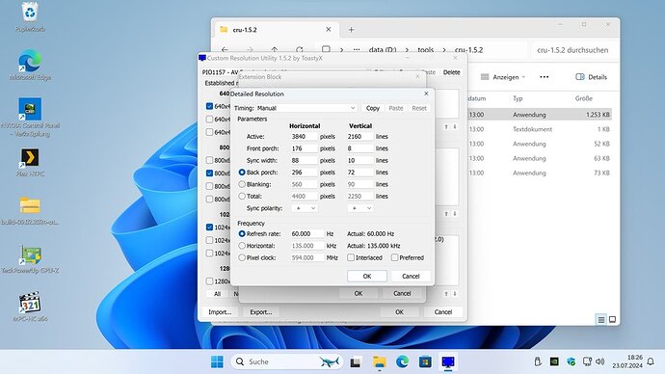The image size is (665, 374).
Task: Enable the Preferred checkbox
Action: [x=394, y=257]
